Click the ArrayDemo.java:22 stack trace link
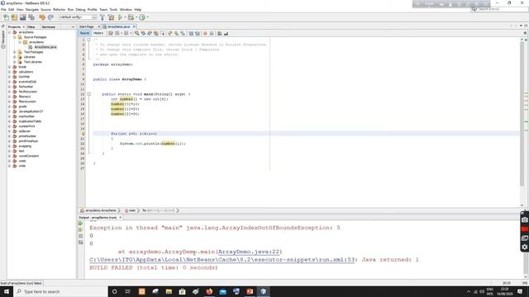 coord(249,252)
